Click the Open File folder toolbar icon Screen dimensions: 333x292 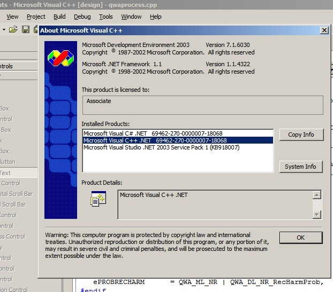click(x=13, y=29)
